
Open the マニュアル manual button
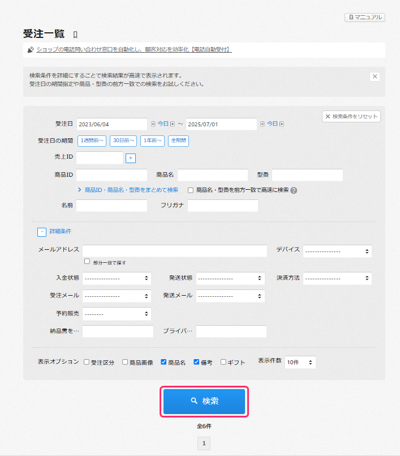pyautogui.click(x=365, y=18)
